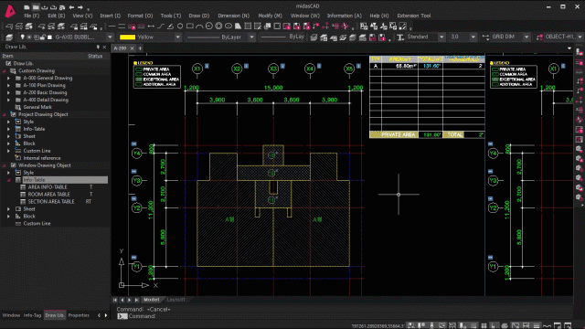Image resolution: width=585 pixels, height=329 pixels.
Task: Select the Donut draw tool
Action: click(218, 27)
